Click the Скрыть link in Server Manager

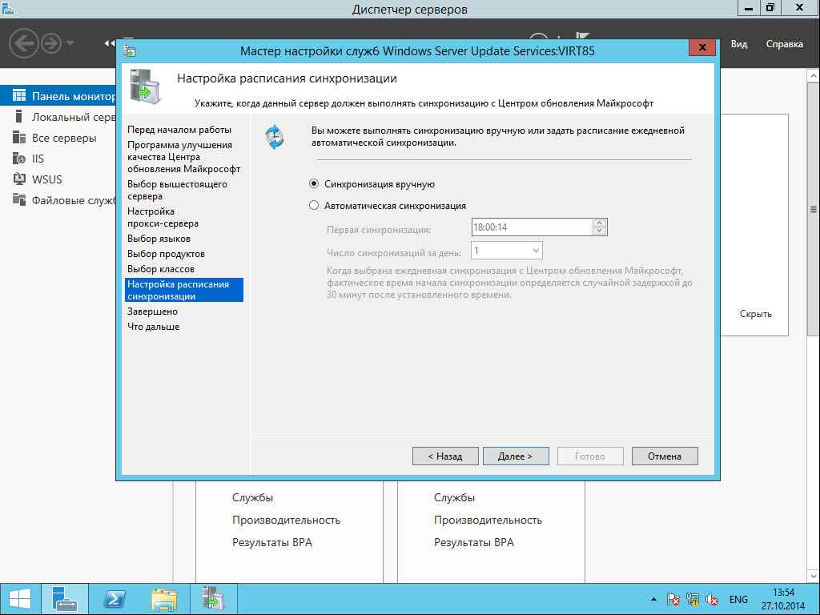click(756, 314)
